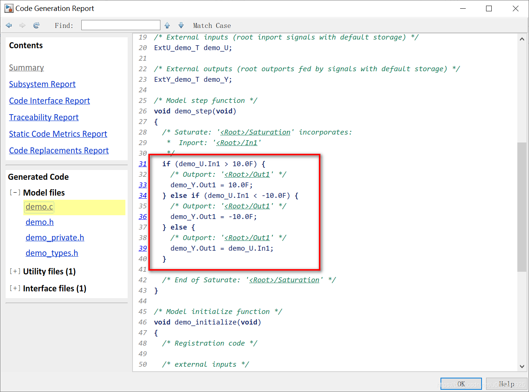Open the demo.h file
Screen dimensions: 529x392
[40, 222]
